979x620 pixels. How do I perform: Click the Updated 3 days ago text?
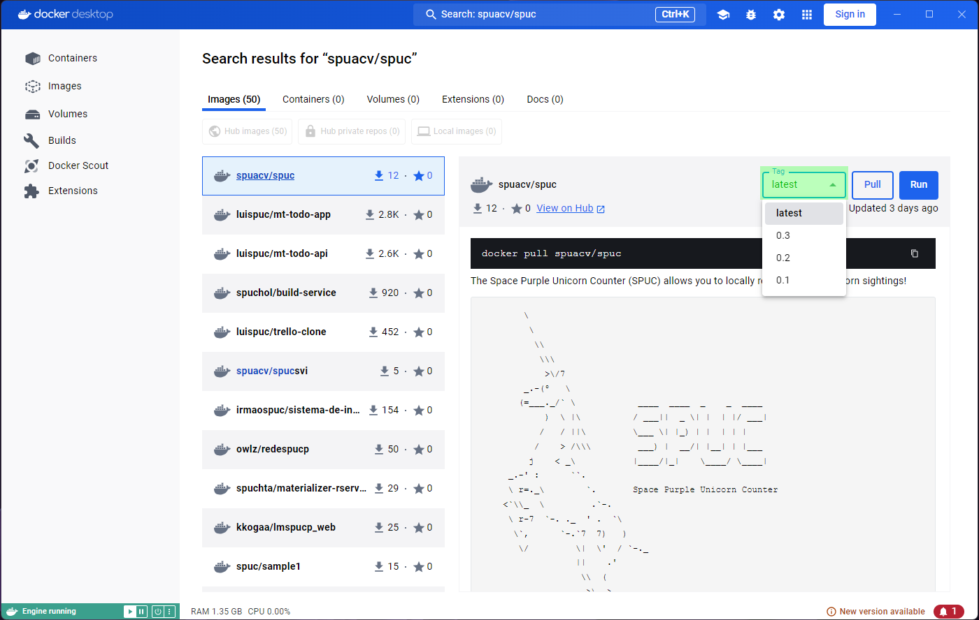pyautogui.click(x=893, y=208)
